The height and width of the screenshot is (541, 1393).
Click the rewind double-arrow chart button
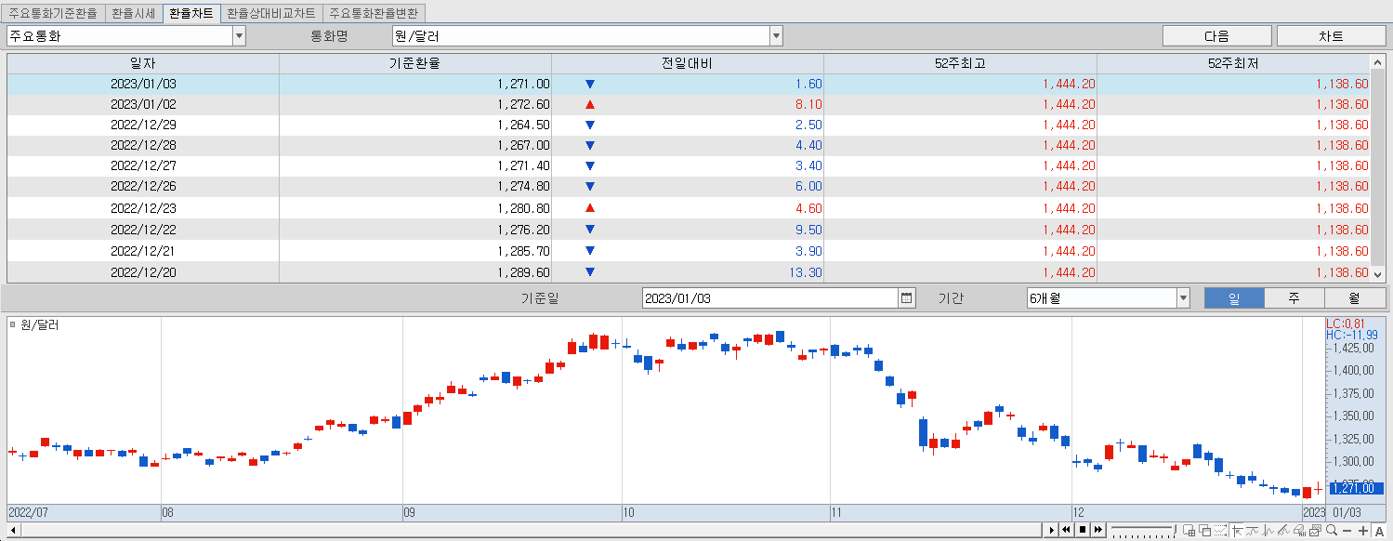coord(1067,530)
